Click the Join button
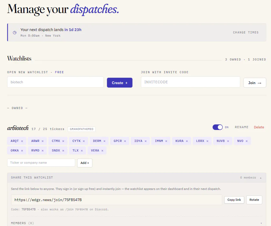 point(255,82)
